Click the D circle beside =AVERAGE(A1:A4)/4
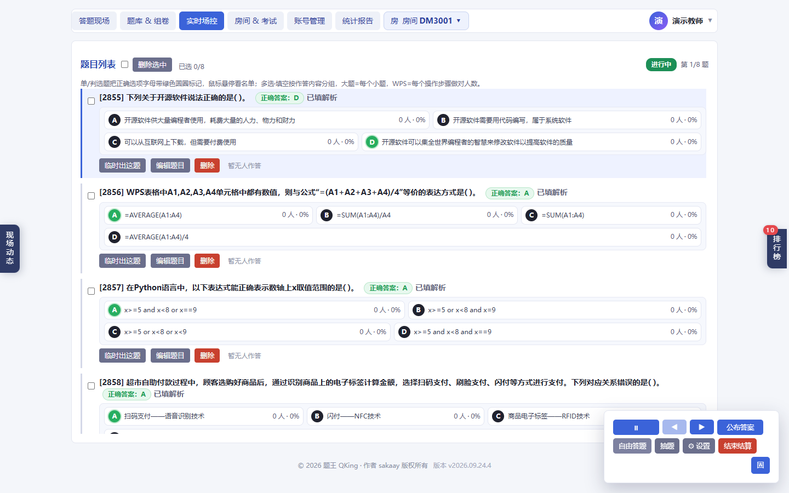This screenshot has height=493, width=789. 114,237
